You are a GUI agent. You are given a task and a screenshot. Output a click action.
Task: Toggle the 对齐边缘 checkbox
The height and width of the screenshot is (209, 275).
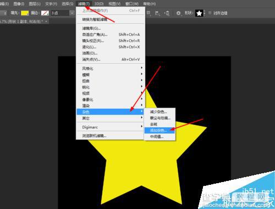[x=210, y=13]
